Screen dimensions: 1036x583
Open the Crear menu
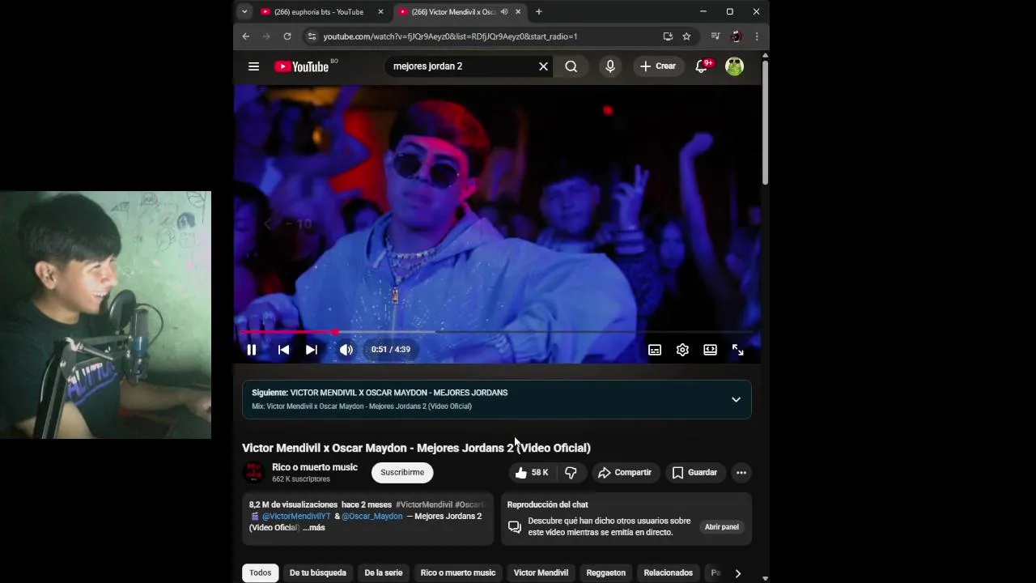click(658, 66)
